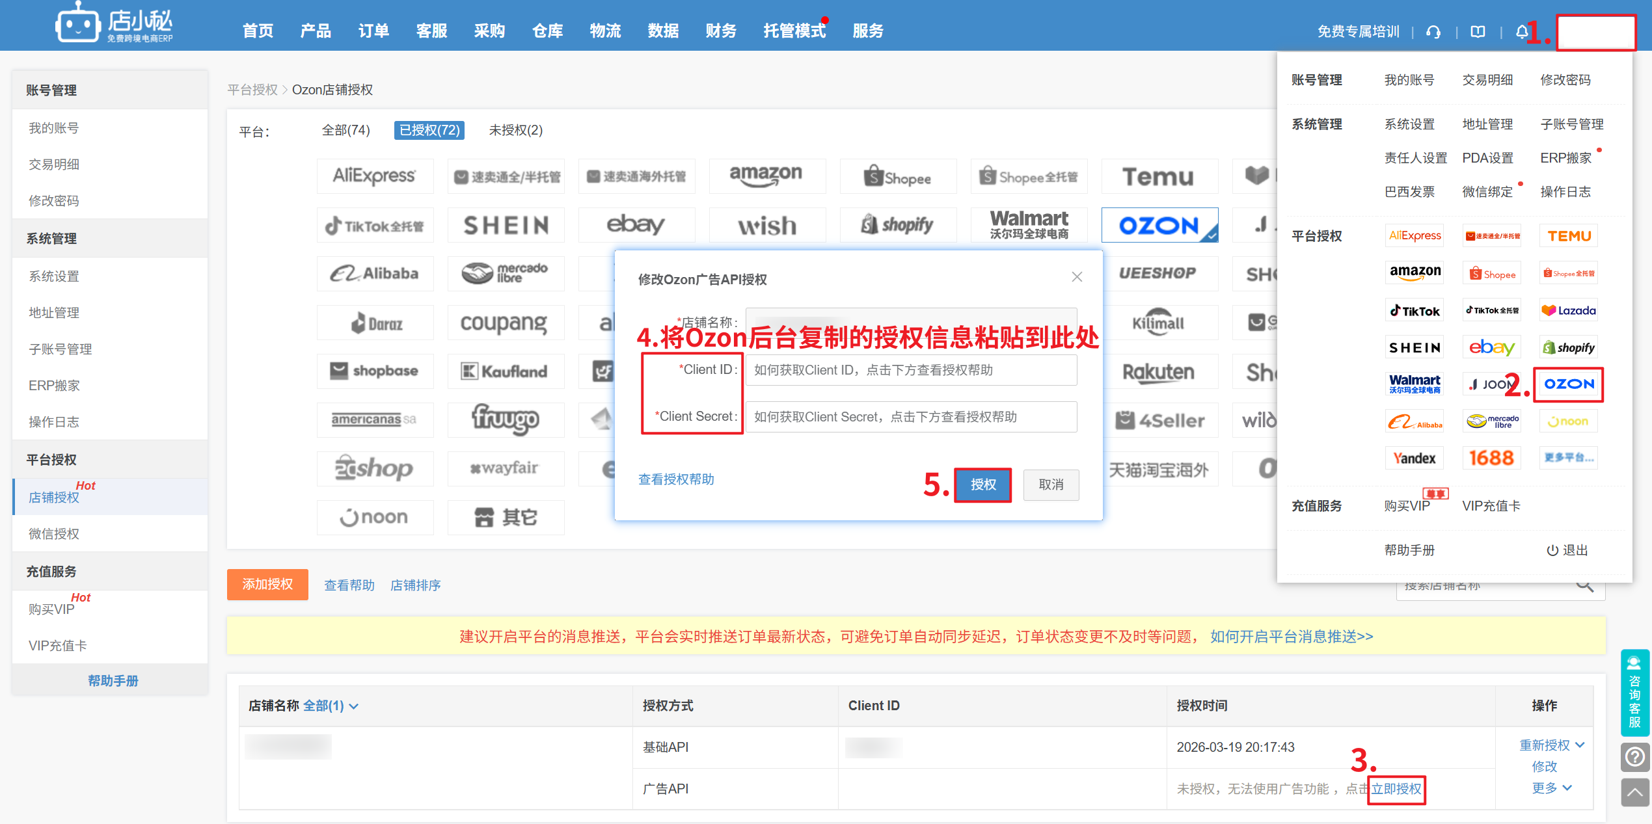The height and width of the screenshot is (824, 1652).
Task: Click the scroll-to-top arrow icon
Action: coord(1634,792)
